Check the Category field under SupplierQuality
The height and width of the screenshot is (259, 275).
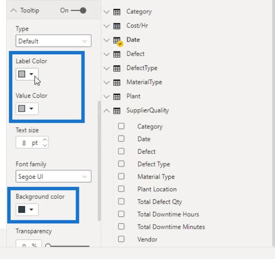coord(121,126)
